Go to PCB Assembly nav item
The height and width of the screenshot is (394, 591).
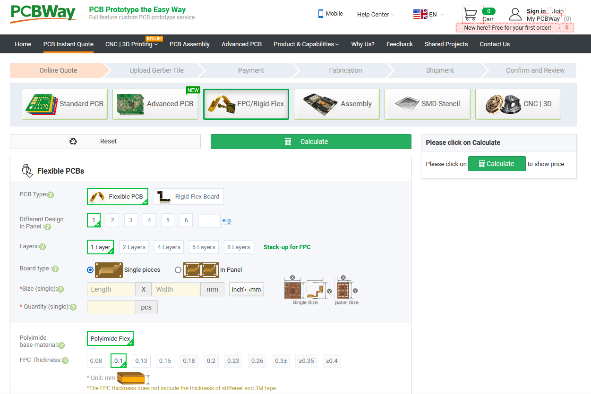[189, 44]
